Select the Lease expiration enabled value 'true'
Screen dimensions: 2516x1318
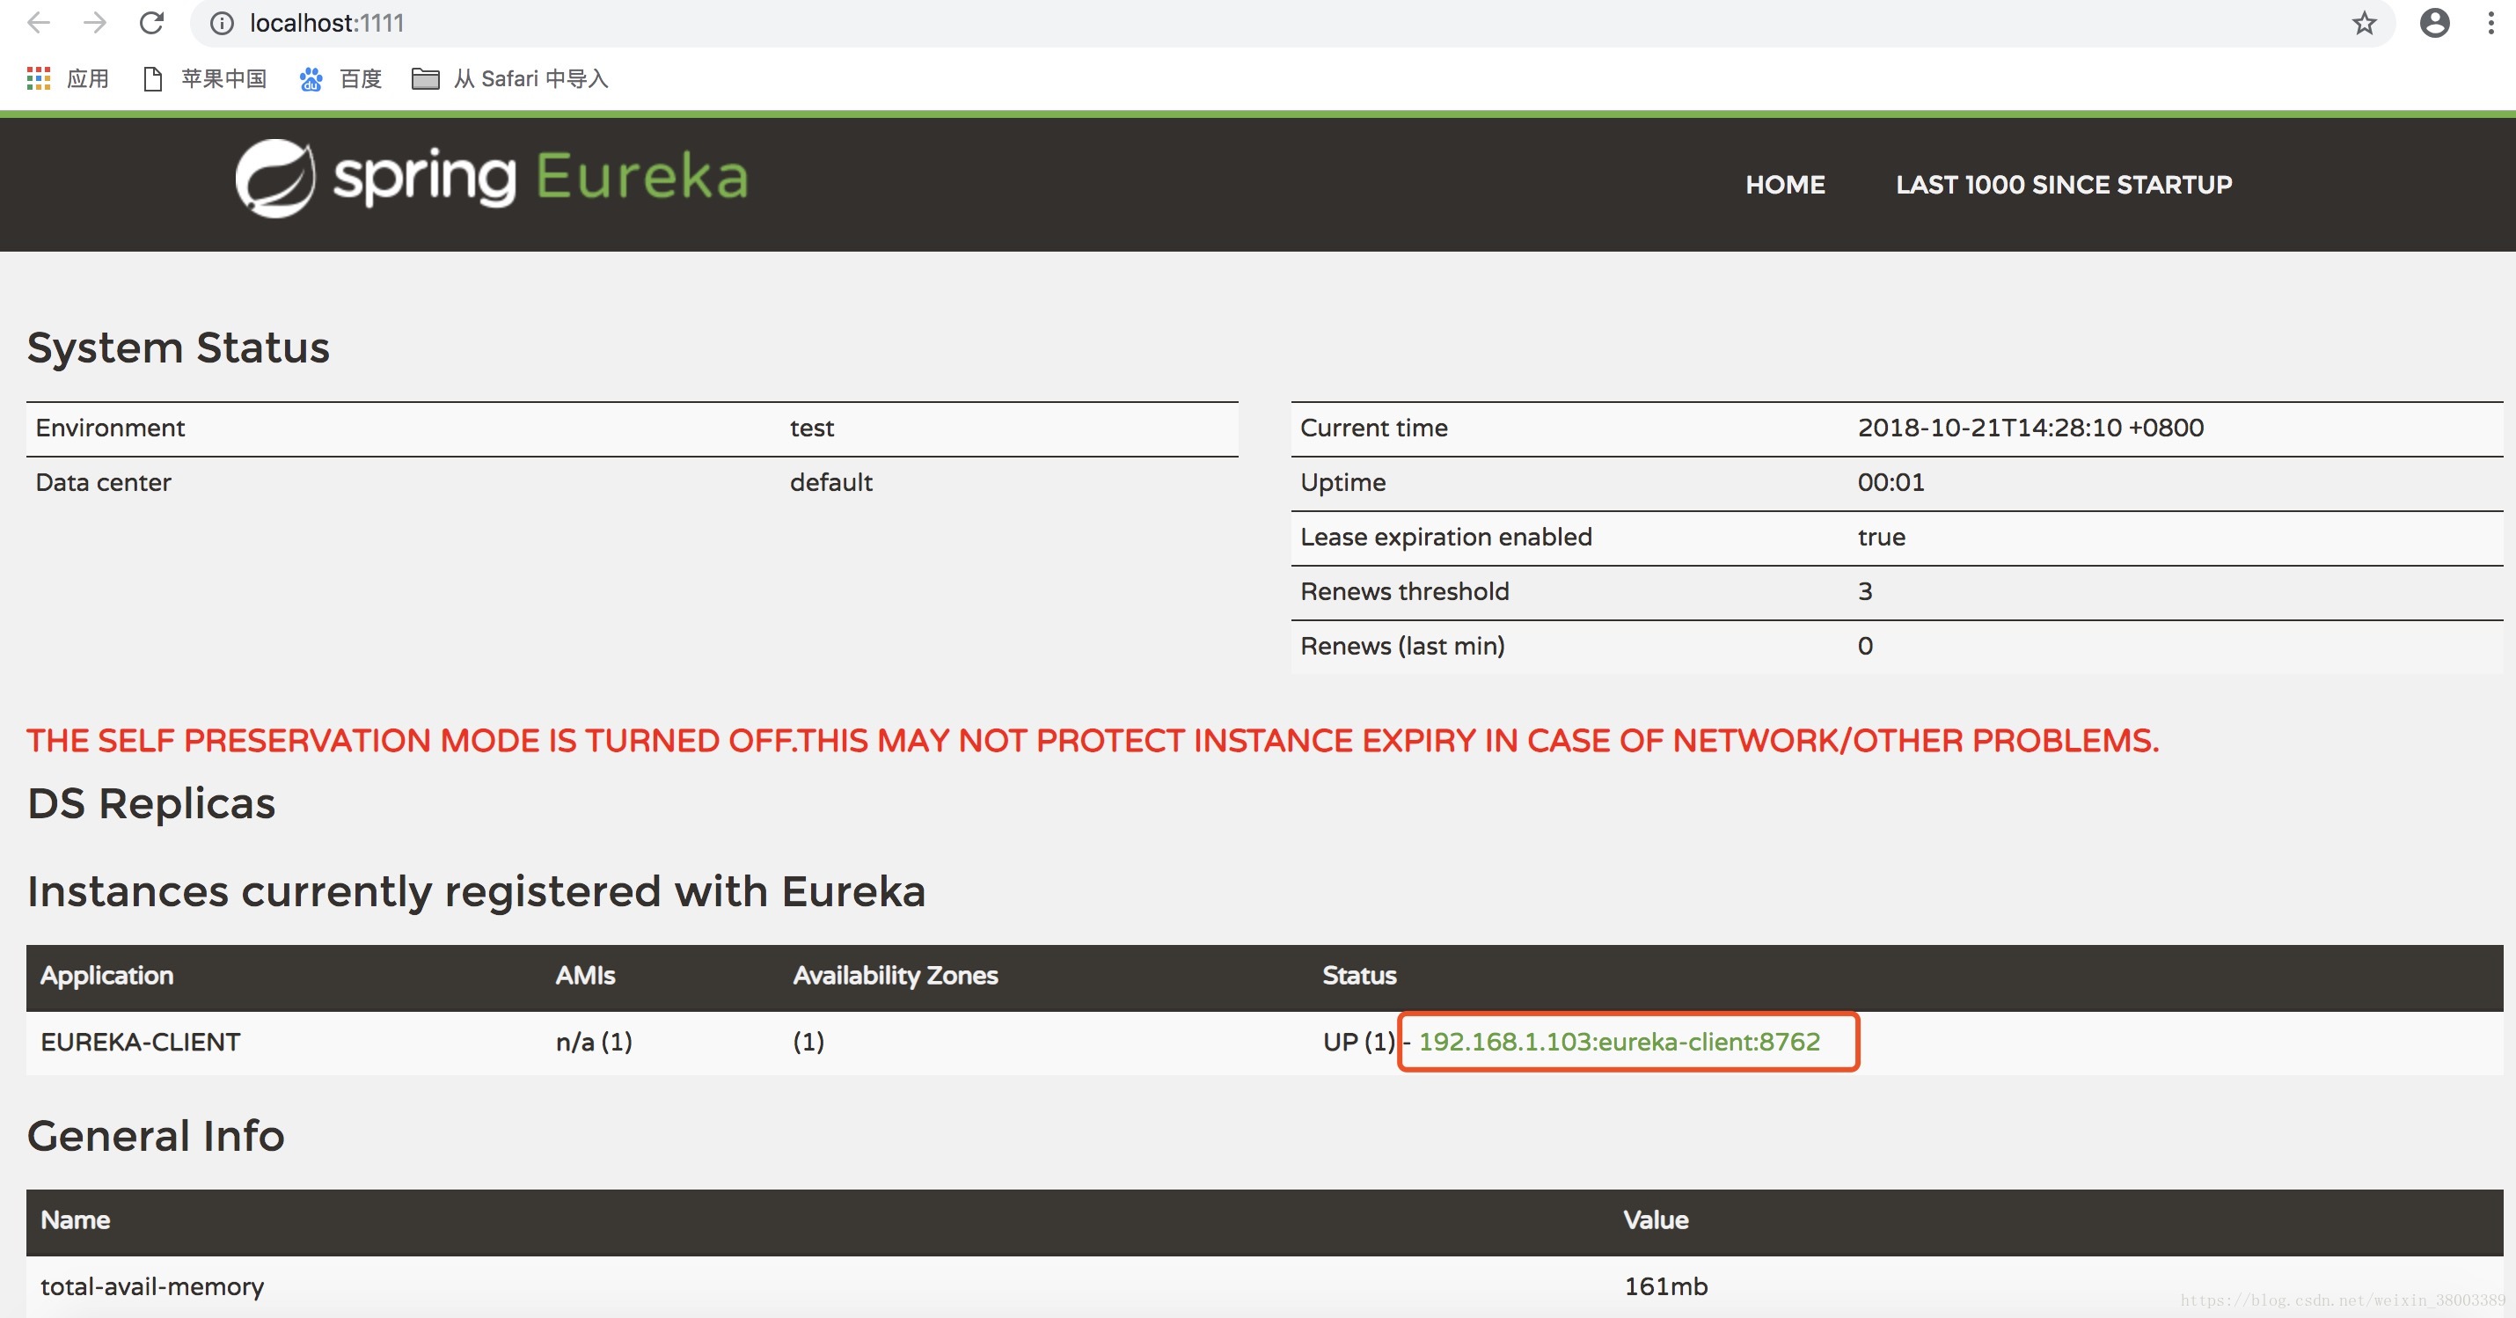point(1881,538)
